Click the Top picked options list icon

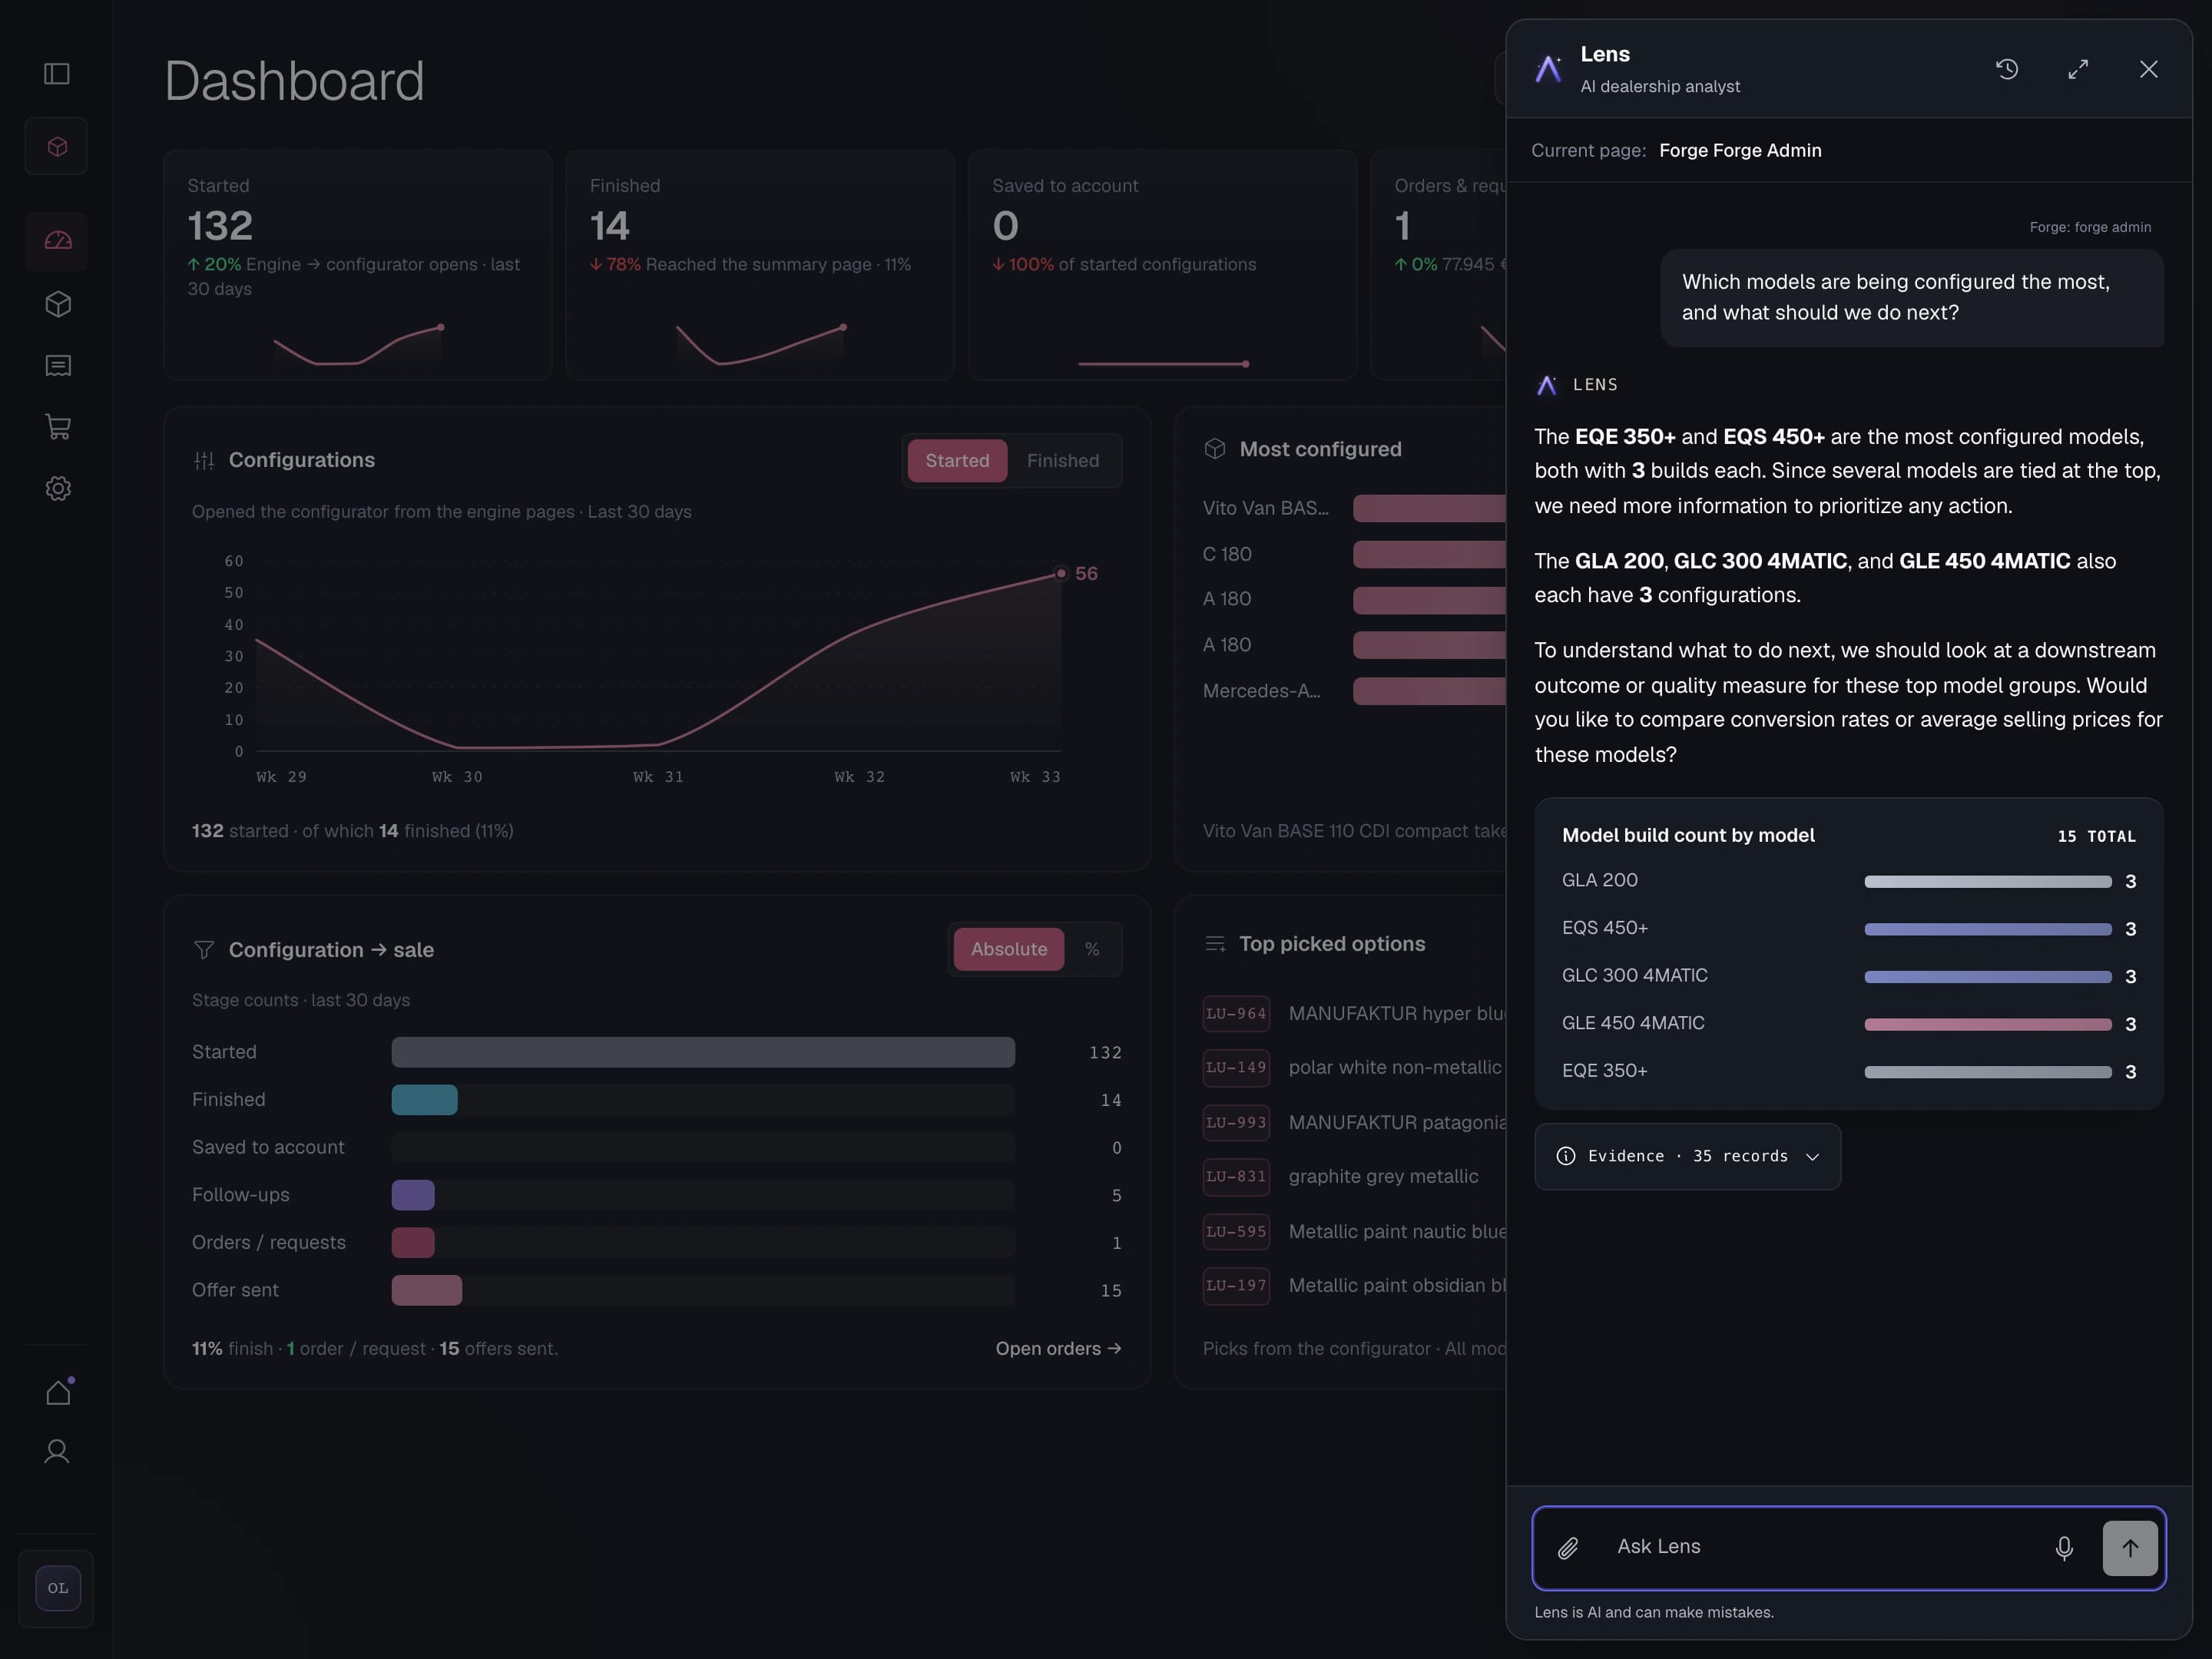click(x=1215, y=944)
